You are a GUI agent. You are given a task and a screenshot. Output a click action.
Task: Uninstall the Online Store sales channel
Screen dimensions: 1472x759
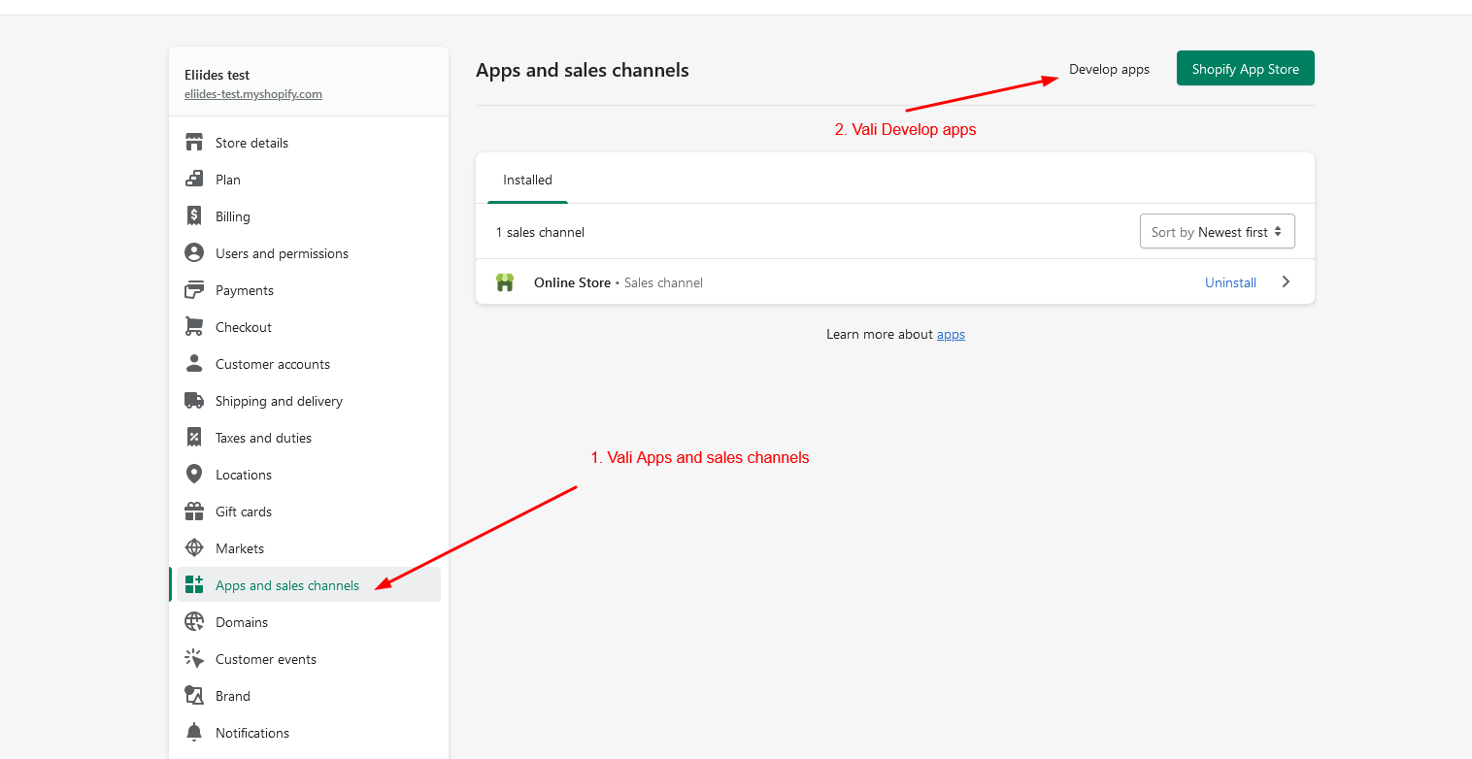[x=1230, y=283]
